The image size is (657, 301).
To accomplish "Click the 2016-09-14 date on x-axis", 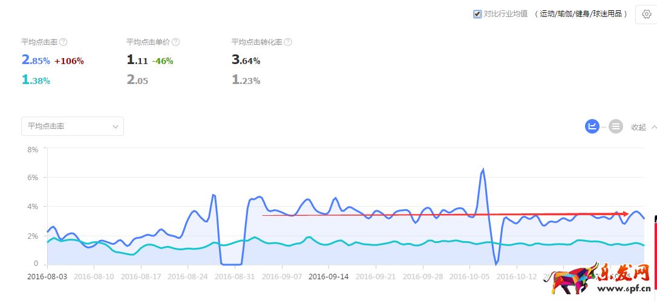I will [328, 276].
